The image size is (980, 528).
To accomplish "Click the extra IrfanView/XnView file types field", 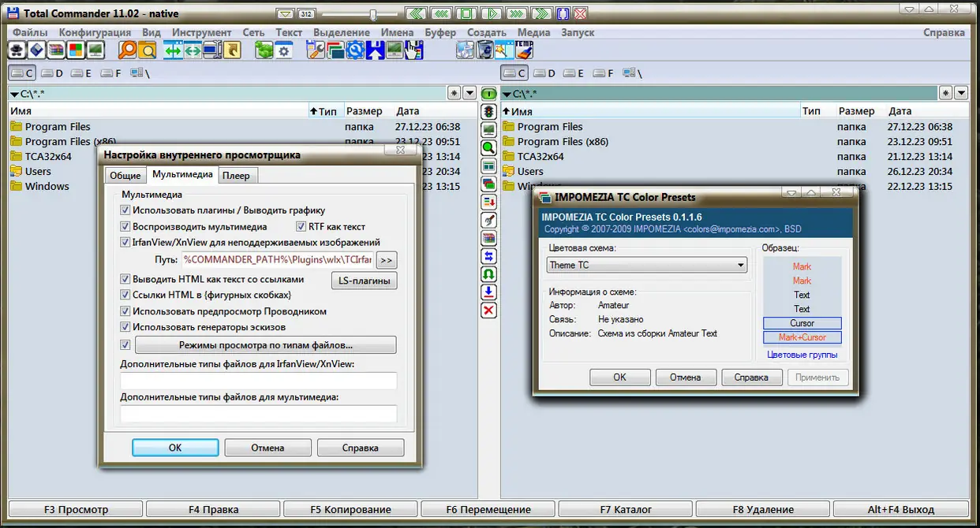I will pyautogui.click(x=259, y=381).
